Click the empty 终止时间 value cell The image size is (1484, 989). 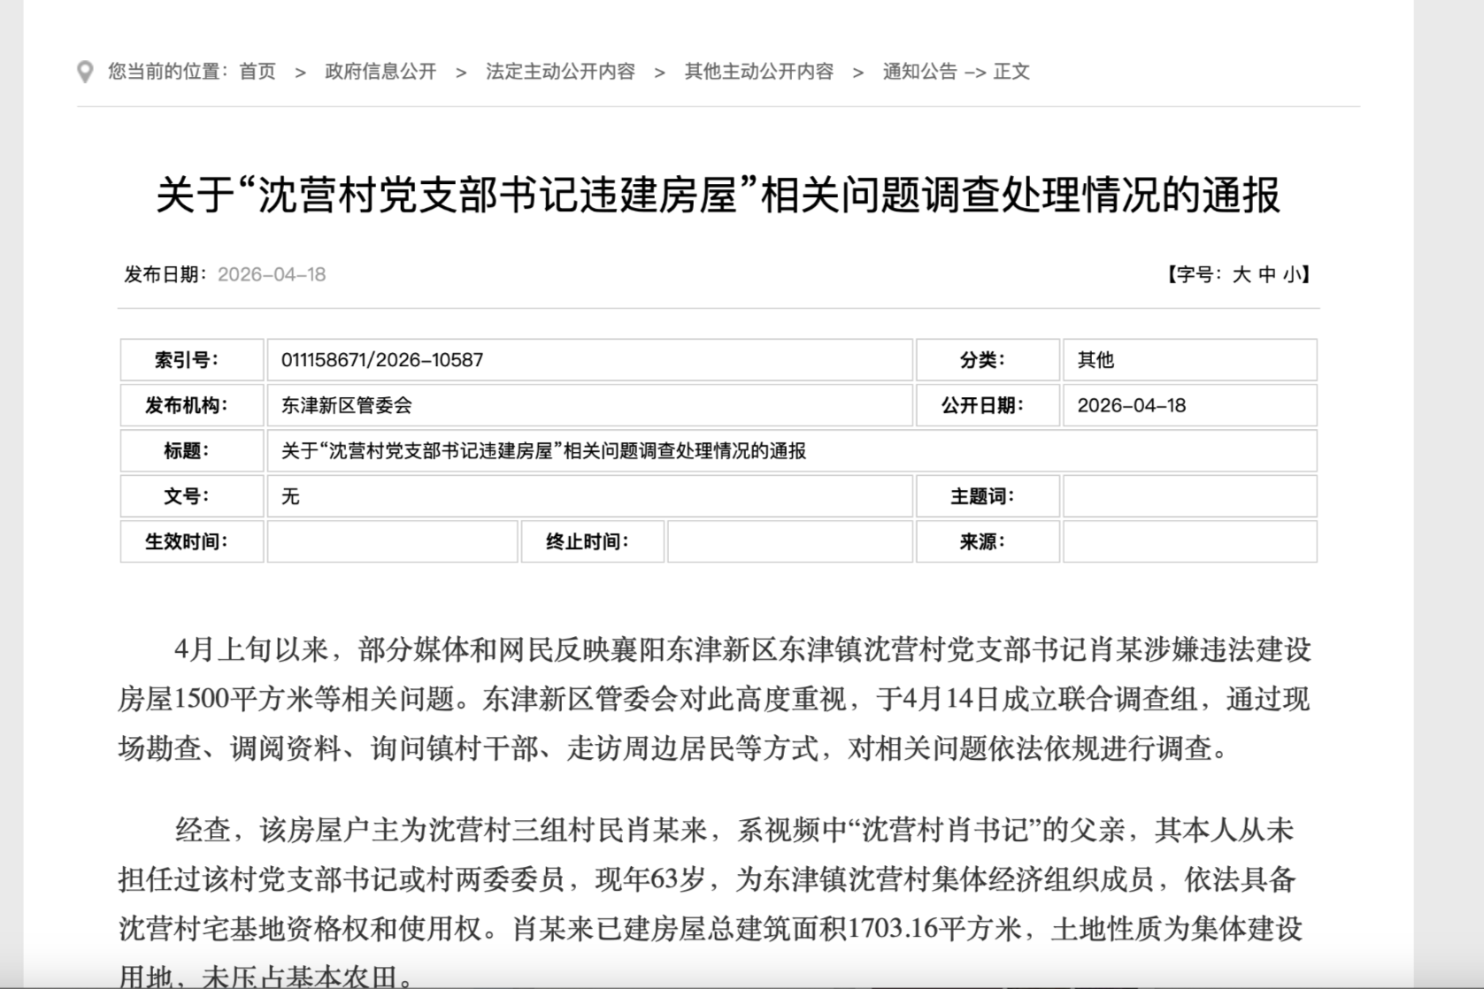789,542
